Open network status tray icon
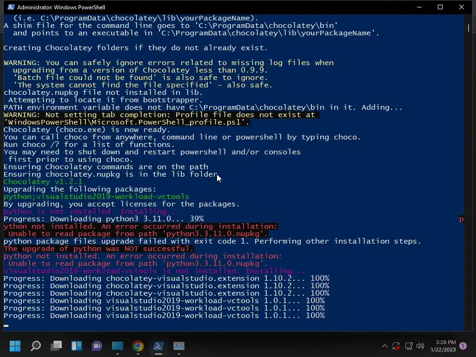Screen dimensions: 476x357 click(409, 346)
